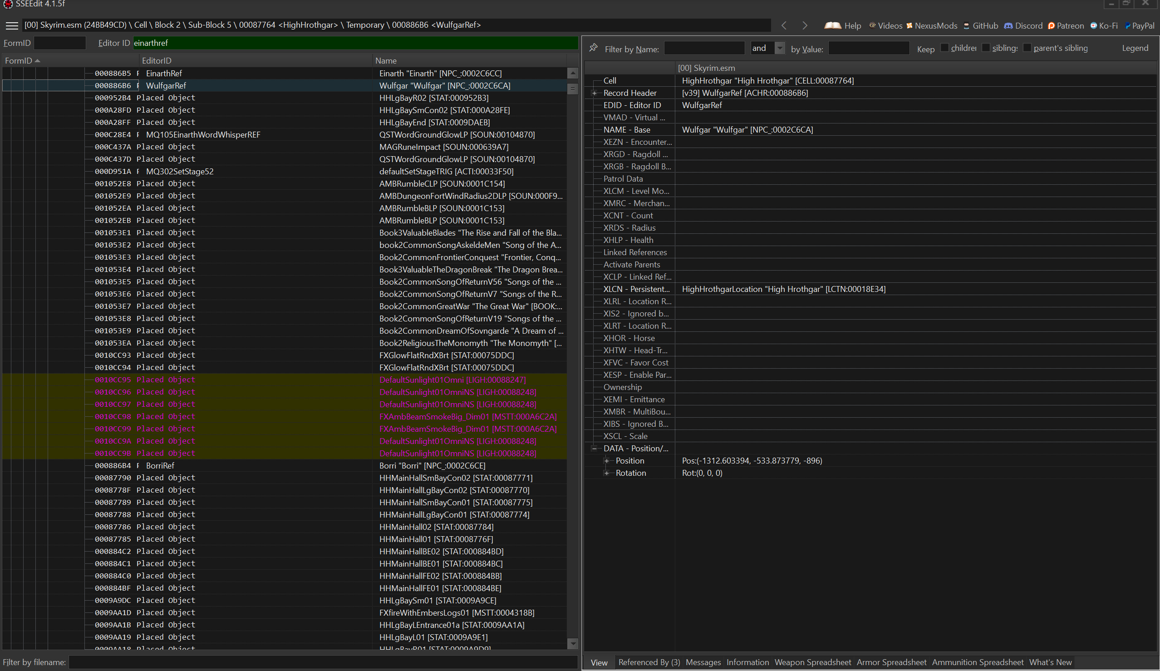Switch to the Weapon Spreadsheet tab

click(812, 662)
